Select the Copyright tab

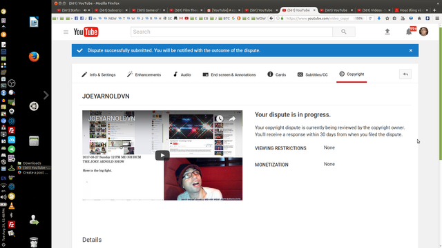pos(352,74)
